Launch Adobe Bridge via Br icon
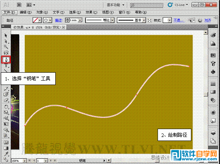Viewport: 220px width, 164px height. click(19, 5)
